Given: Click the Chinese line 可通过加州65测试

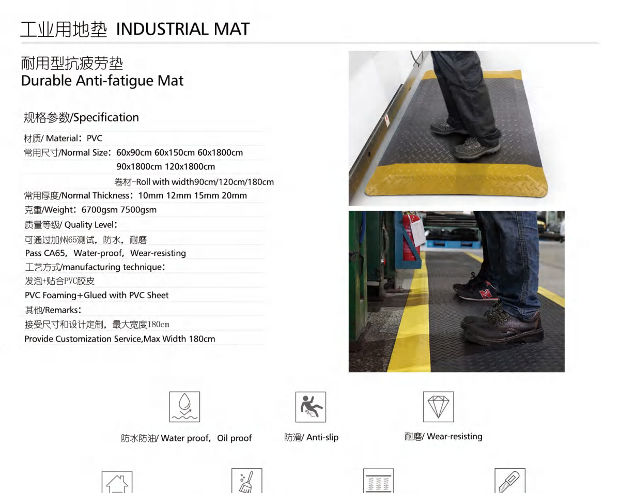Looking at the screenshot, I should [86, 240].
